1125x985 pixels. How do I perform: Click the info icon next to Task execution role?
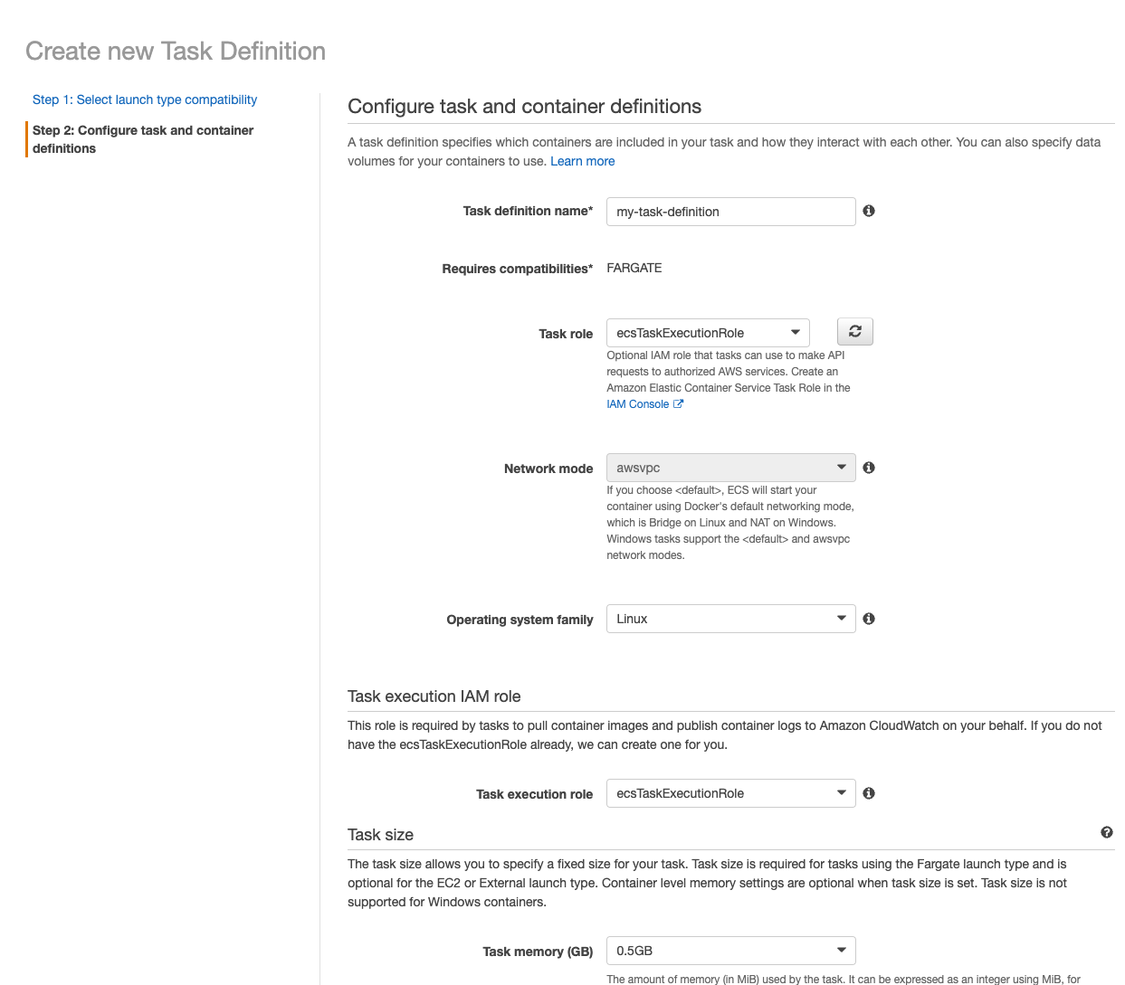(868, 793)
